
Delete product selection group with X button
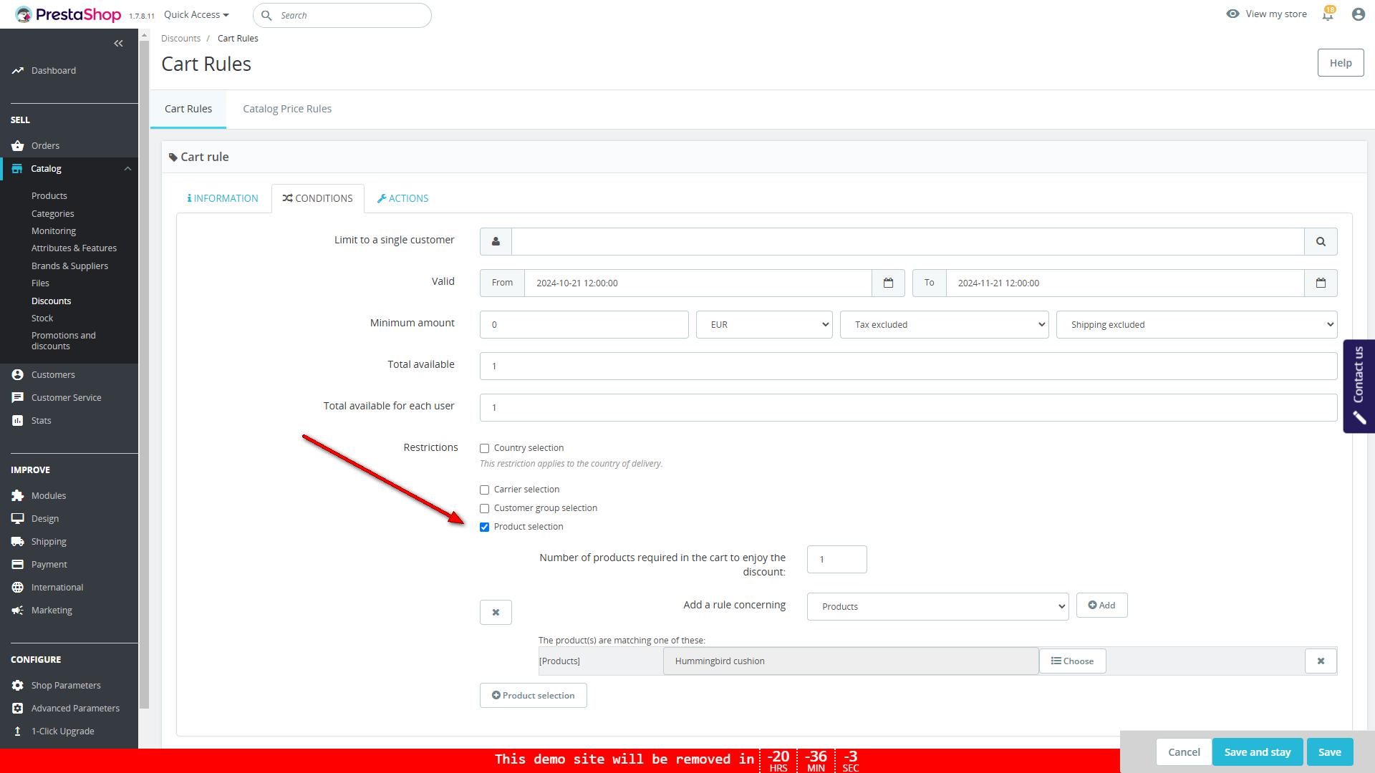tap(496, 613)
